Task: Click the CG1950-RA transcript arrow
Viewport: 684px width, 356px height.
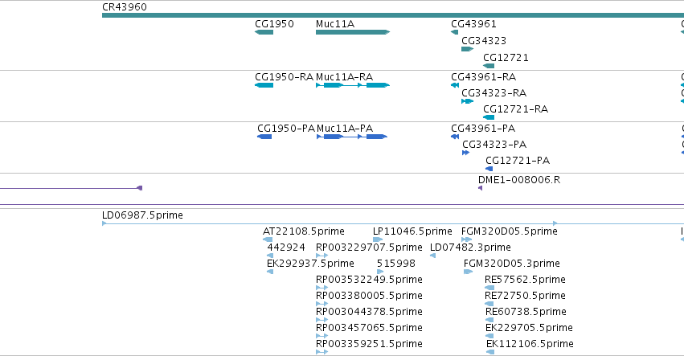Action: (x=264, y=85)
